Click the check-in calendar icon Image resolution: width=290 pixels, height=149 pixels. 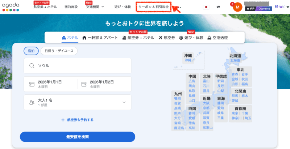pyautogui.click(x=32, y=84)
